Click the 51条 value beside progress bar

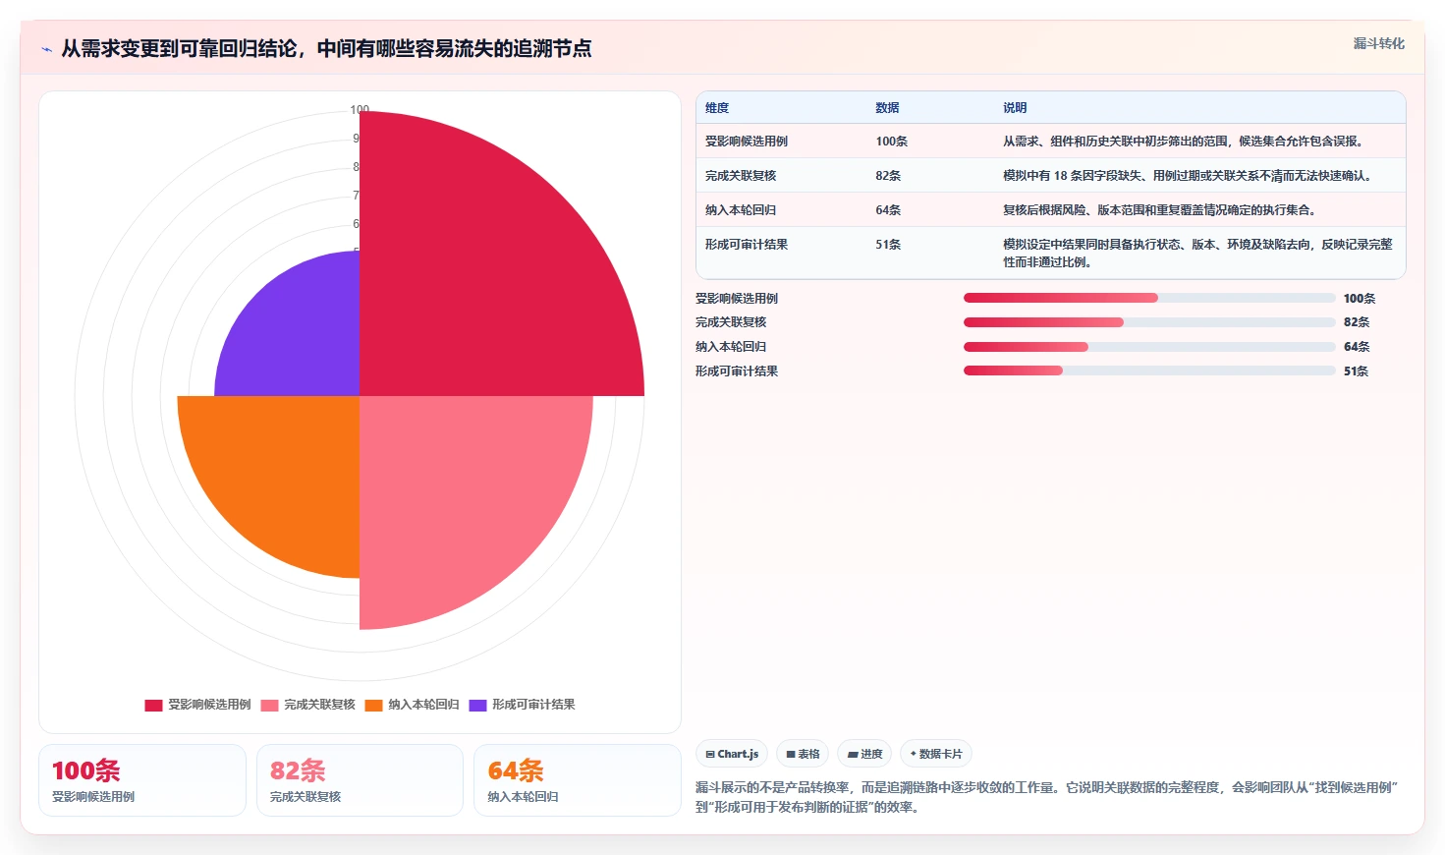[x=1356, y=371]
